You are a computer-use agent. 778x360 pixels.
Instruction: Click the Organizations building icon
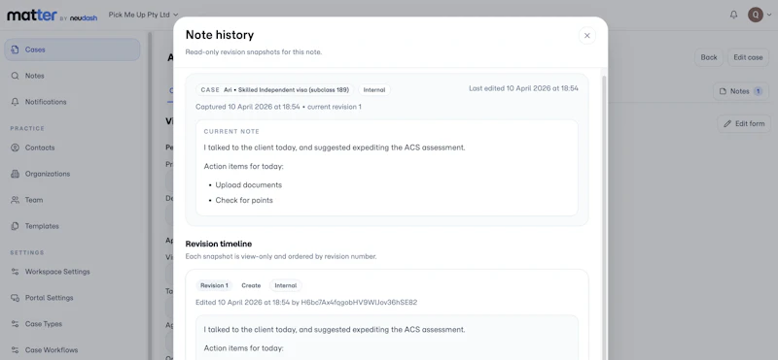[x=15, y=174]
